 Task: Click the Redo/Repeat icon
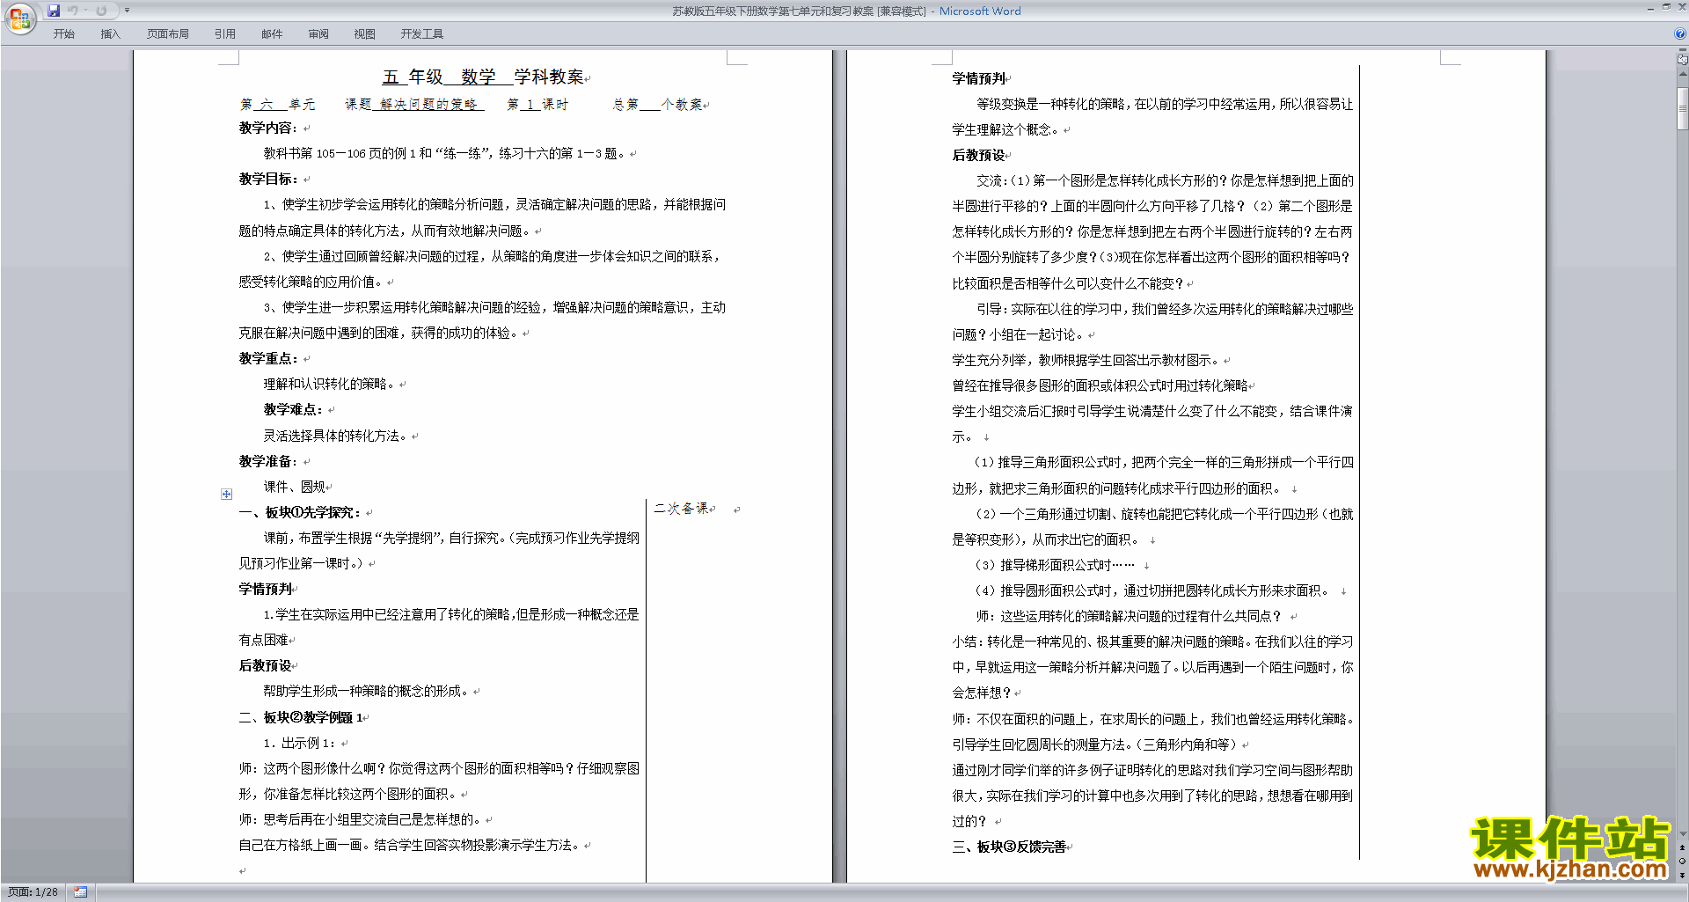click(101, 11)
